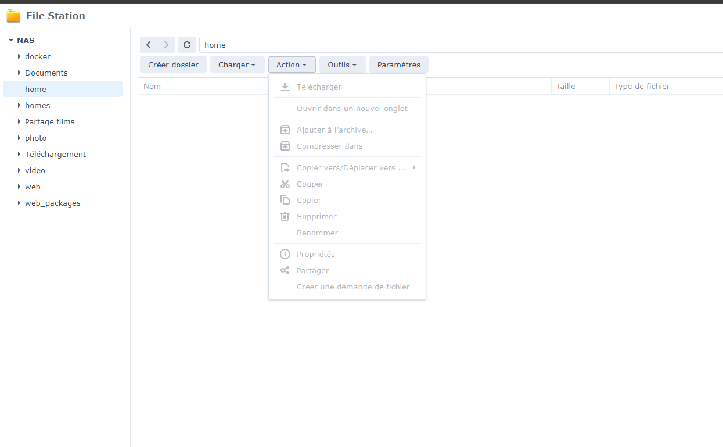Select the web_packages folder label
The width and height of the screenshot is (723, 447).
pos(53,203)
